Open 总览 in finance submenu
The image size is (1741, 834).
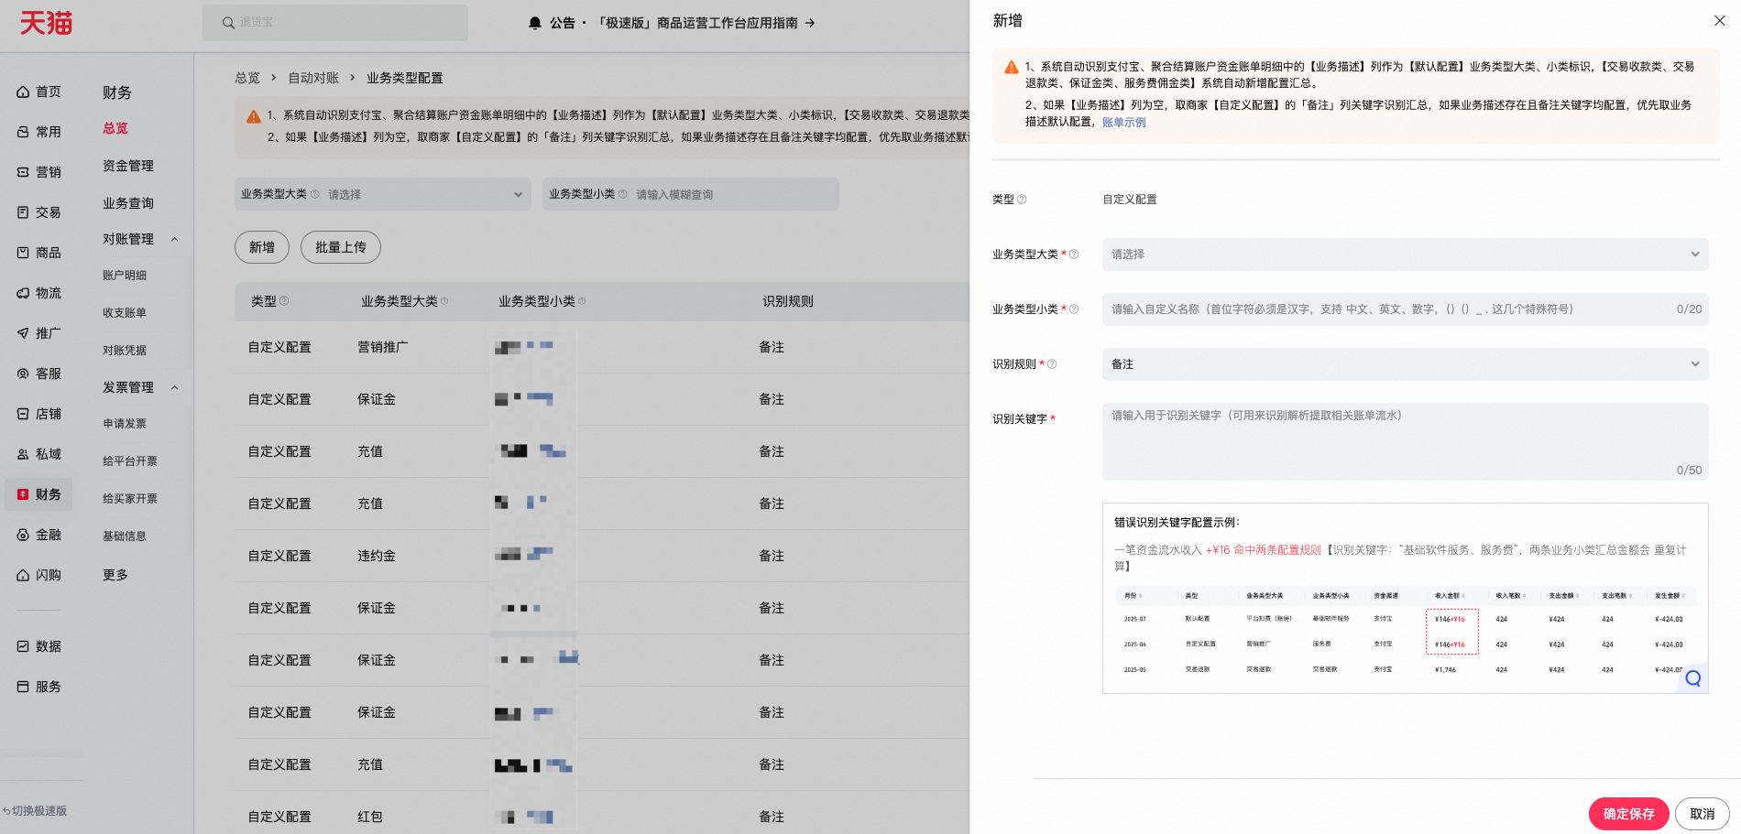point(115,128)
